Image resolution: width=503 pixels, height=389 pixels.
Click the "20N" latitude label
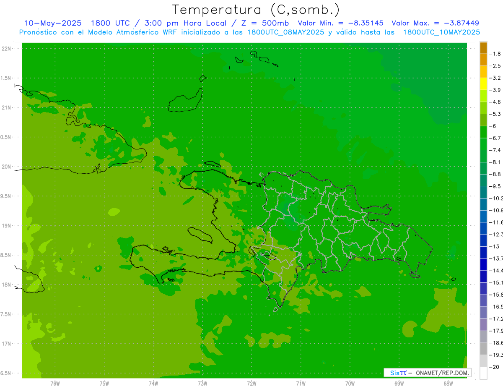coord(6,167)
